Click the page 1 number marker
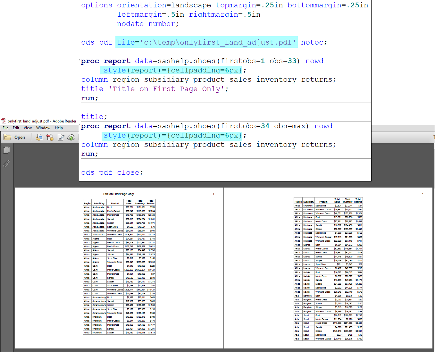The width and height of the screenshot is (435, 352). 213,194
